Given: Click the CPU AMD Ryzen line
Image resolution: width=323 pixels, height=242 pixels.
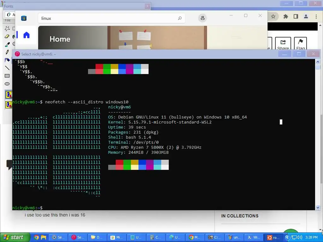Looking at the screenshot, I should coord(155,147).
